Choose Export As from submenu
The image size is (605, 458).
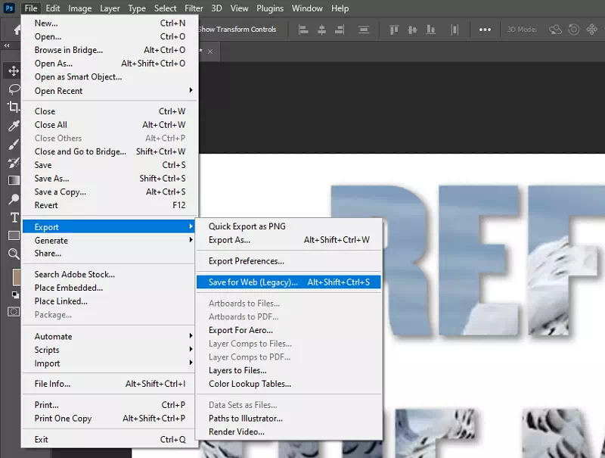289,240
